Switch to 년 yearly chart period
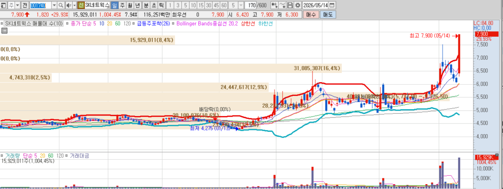 point(138,5)
